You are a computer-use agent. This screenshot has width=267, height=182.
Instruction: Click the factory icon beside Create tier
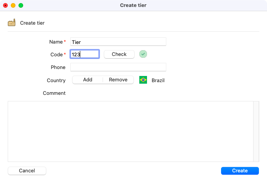12,23
